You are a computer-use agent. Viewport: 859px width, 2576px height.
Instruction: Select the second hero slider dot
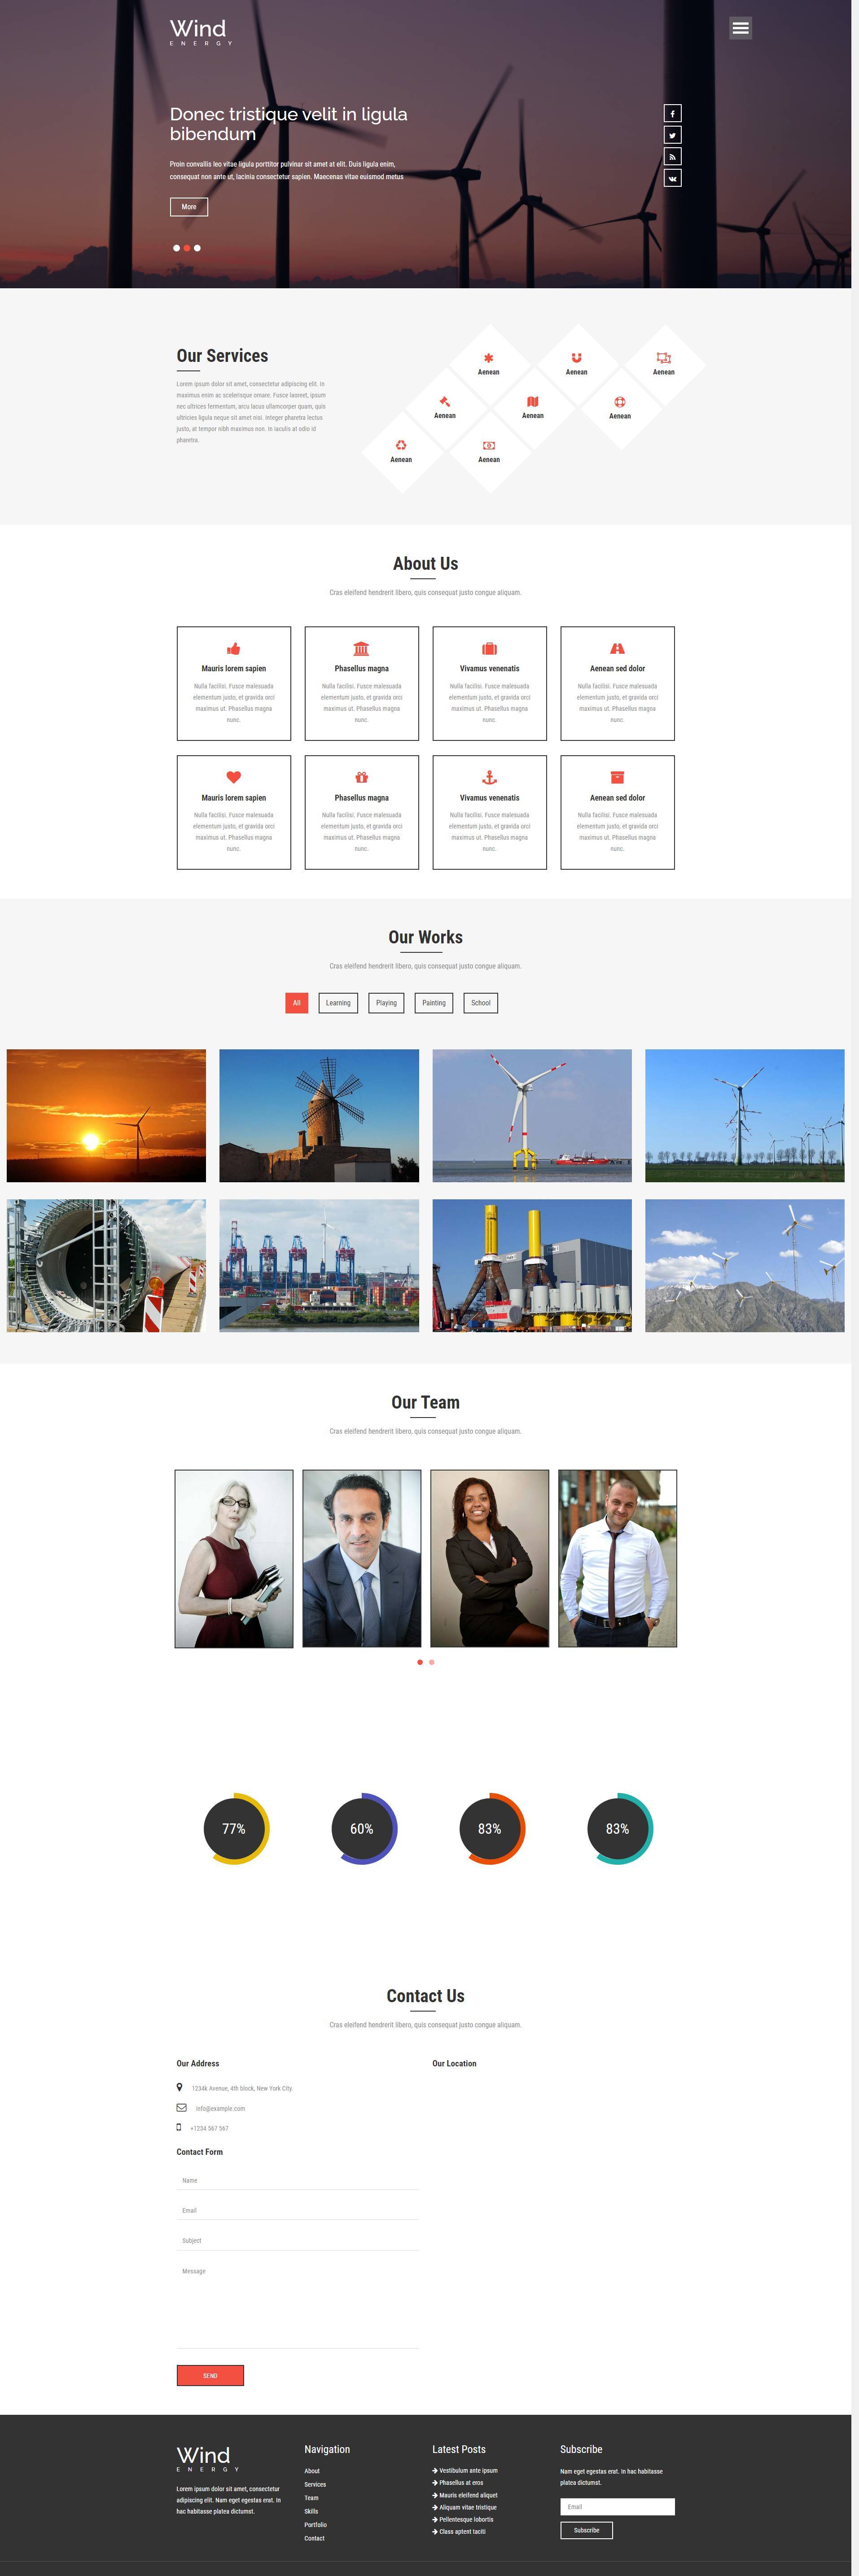pos(187,248)
